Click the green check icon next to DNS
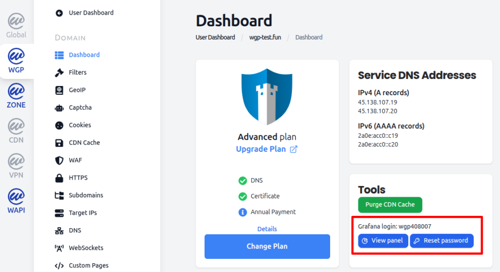Image resolution: width=500 pixels, height=272 pixels. (243, 181)
